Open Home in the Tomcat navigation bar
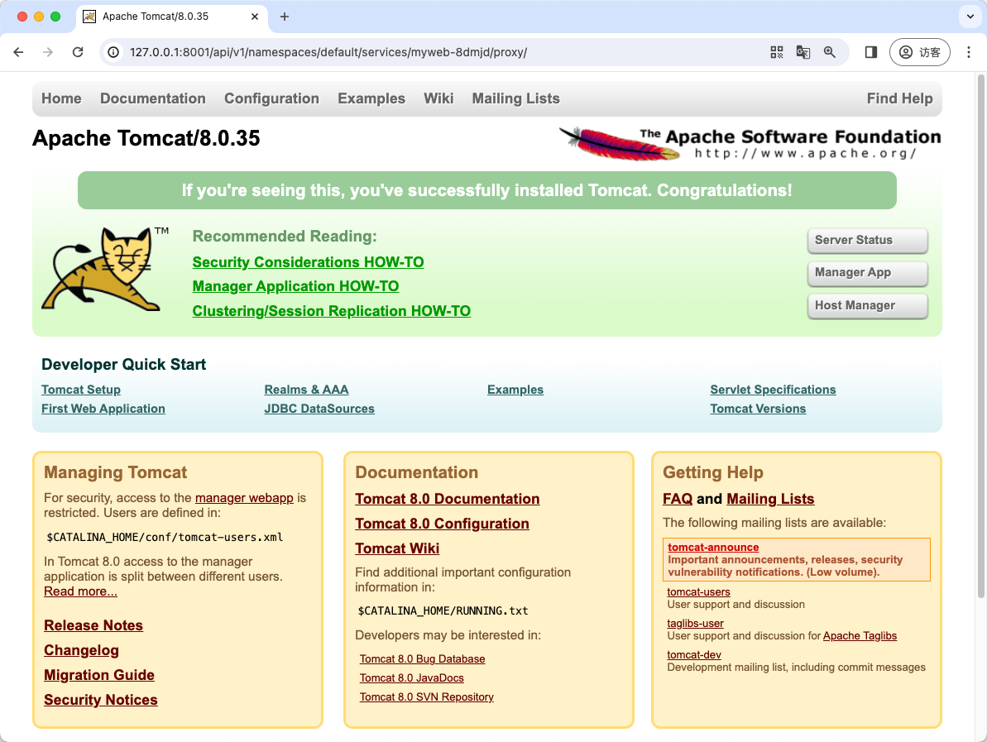This screenshot has height=742, width=987. pos(62,98)
